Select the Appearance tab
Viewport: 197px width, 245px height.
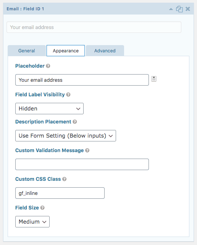[66, 50]
